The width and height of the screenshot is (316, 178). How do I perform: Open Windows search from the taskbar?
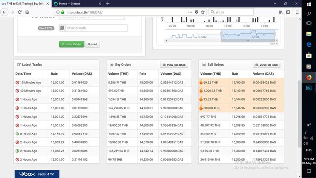[x=309, y=14]
